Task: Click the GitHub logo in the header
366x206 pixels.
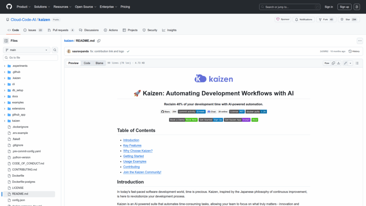Action: (x=9, y=7)
